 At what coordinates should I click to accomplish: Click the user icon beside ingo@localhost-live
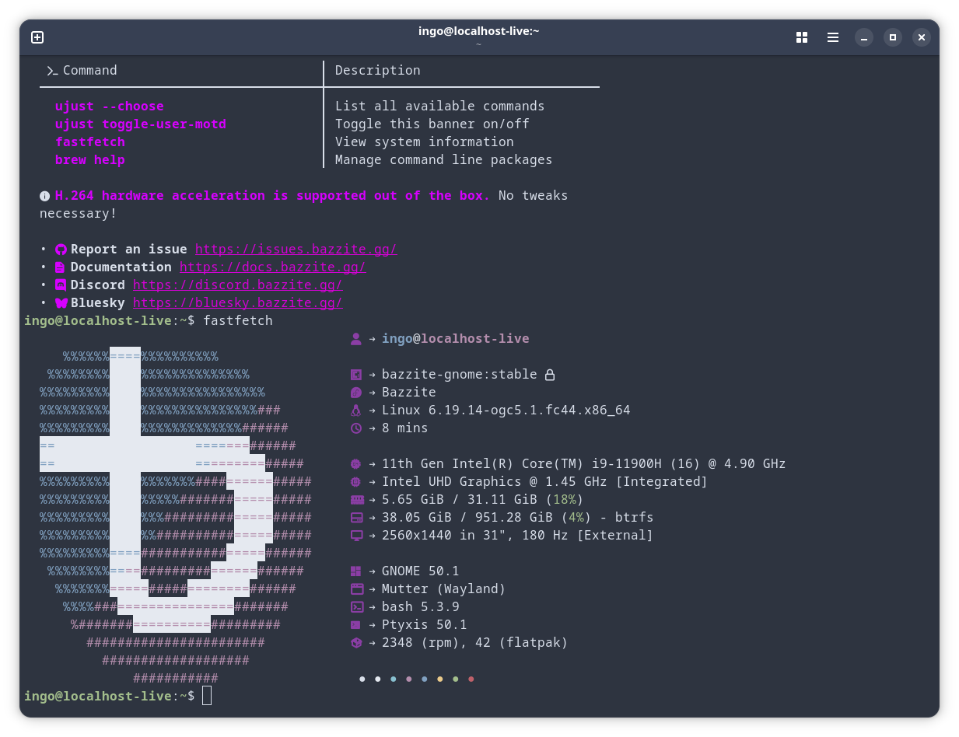[x=356, y=339]
